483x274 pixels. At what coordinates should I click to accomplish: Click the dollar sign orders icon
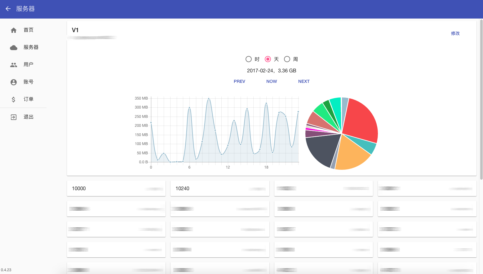(14, 99)
